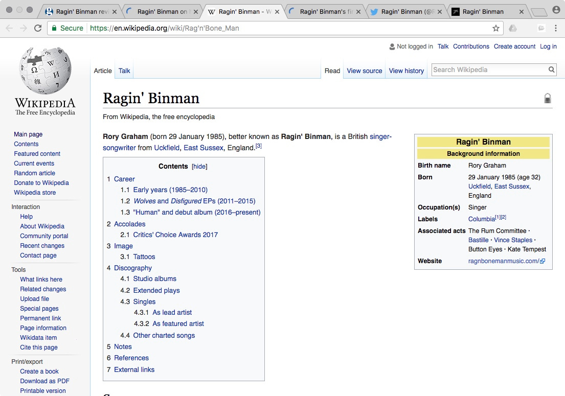Screen dimensions: 565x396
Task: Bookmark this page with the star icon
Action: click(496, 28)
